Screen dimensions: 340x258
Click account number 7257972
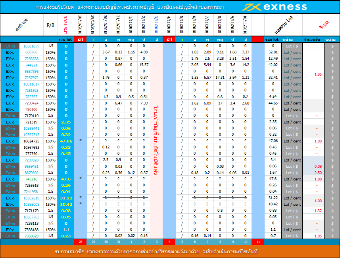coord(31,78)
